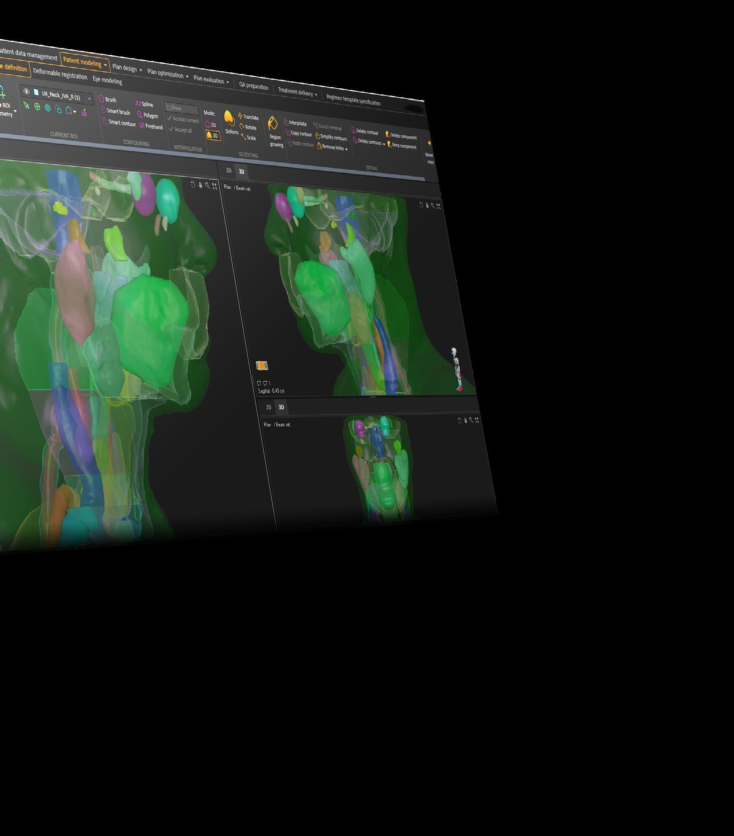This screenshot has height=836, width=734.
Task: Switch to the Eye modeling tab
Action: [x=107, y=81]
